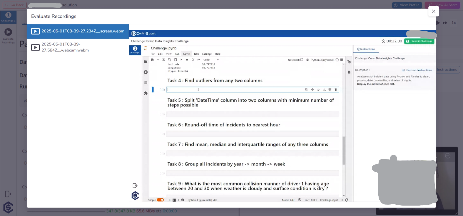
Task: Click Go Back button in the background page
Action: click(x=15, y=5)
